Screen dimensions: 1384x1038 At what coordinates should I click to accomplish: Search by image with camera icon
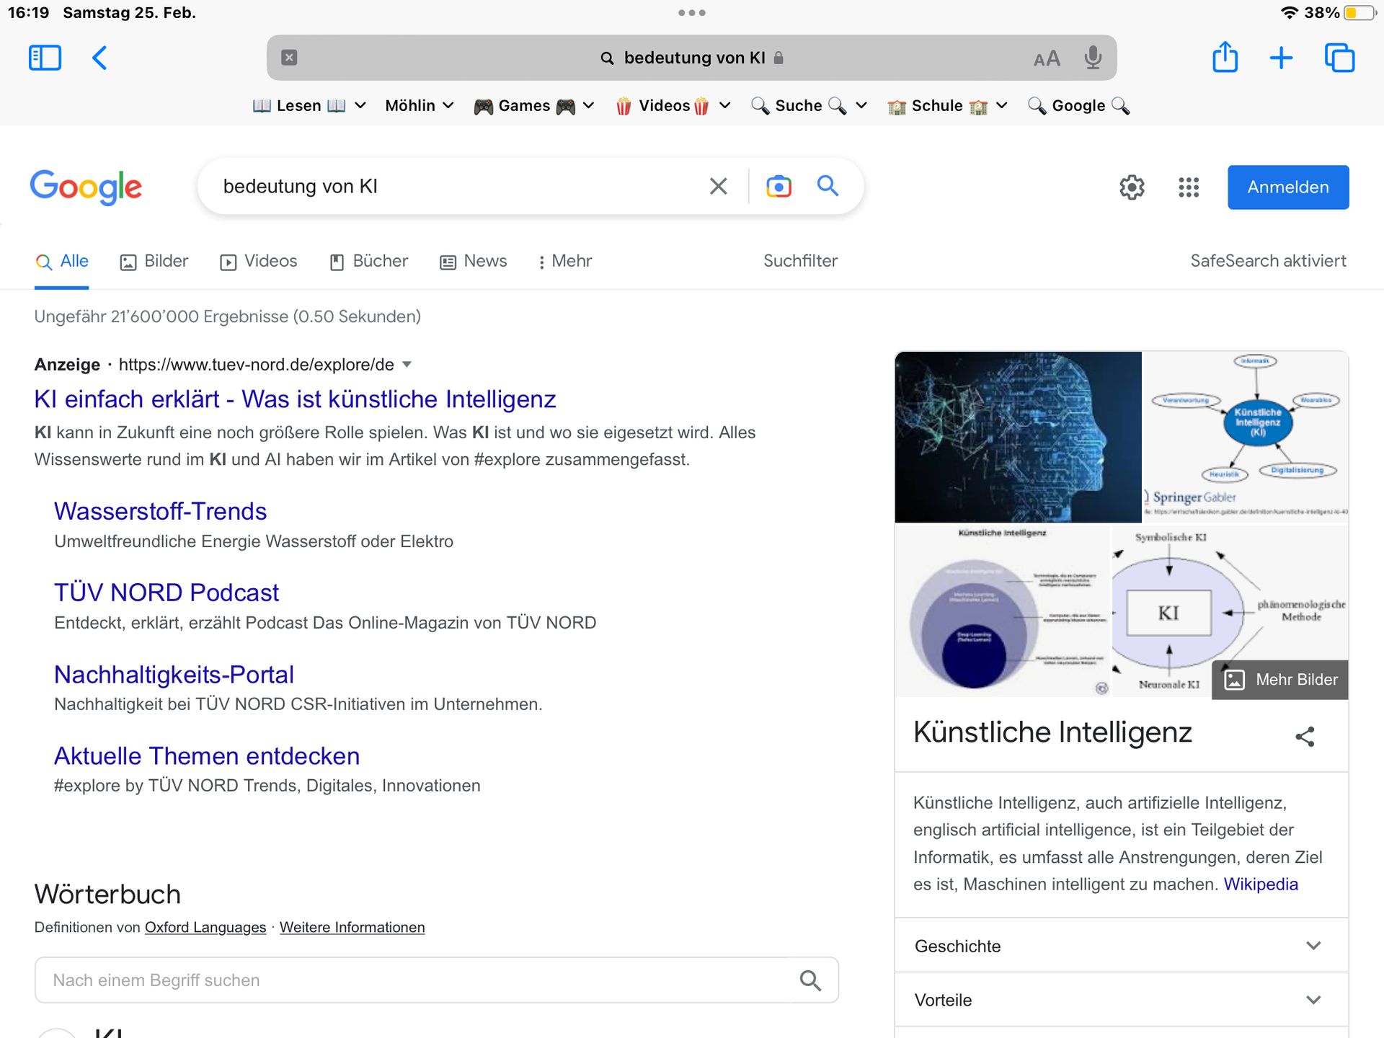pos(778,187)
